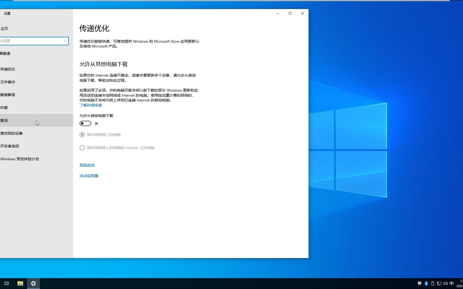
Task: Open 激活 in the sidebar
Action: pyautogui.click(x=36, y=120)
